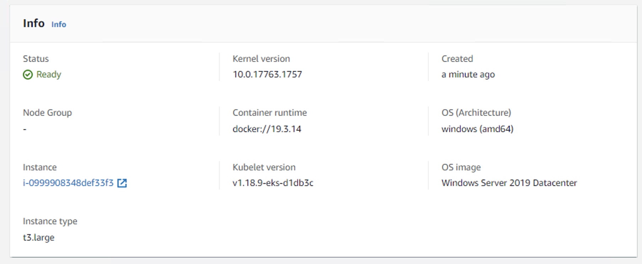Click the Ready status text
Viewport: 642px width, 264px height.
coord(49,75)
